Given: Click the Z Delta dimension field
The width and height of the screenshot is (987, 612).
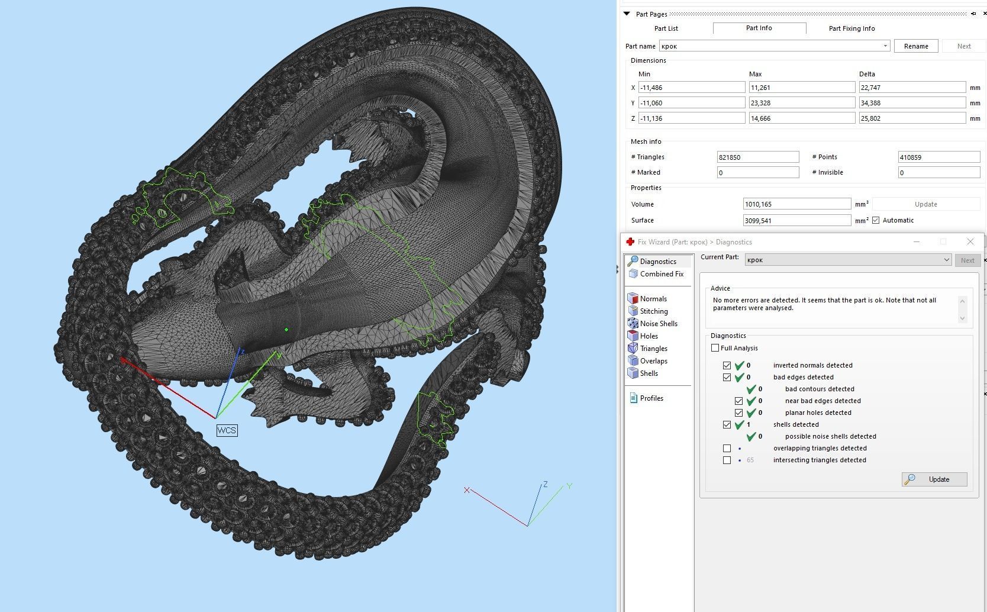Looking at the screenshot, I should click(x=912, y=118).
